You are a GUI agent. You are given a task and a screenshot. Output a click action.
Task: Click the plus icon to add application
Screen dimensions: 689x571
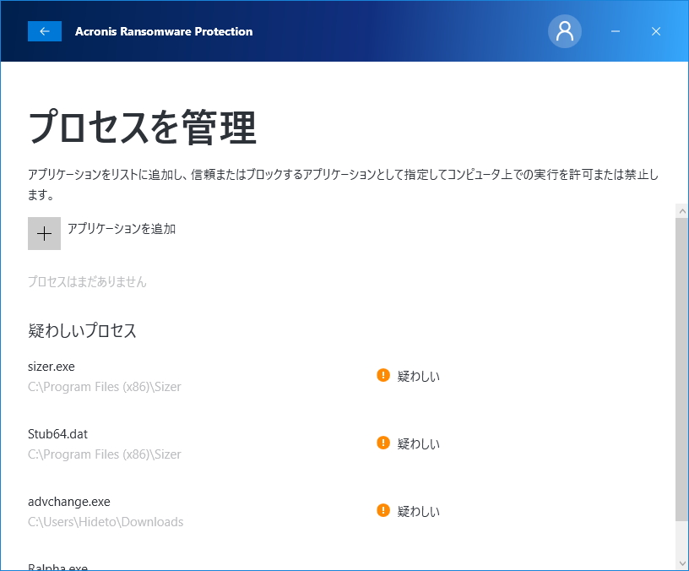pos(44,233)
